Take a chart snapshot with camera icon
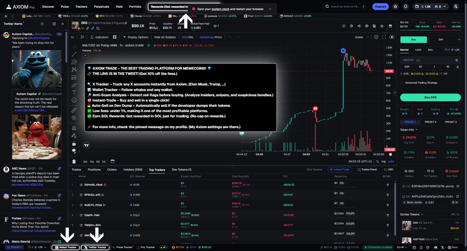 click(392, 37)
